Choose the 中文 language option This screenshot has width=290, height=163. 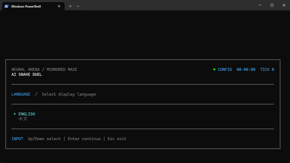(23, 119)
